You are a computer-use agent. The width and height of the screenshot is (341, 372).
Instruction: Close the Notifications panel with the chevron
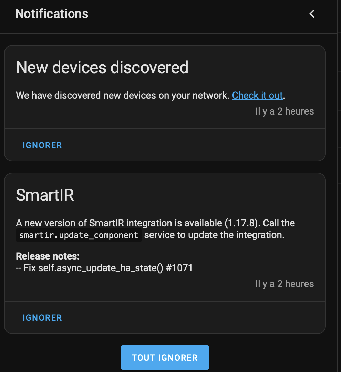(312, 14)
